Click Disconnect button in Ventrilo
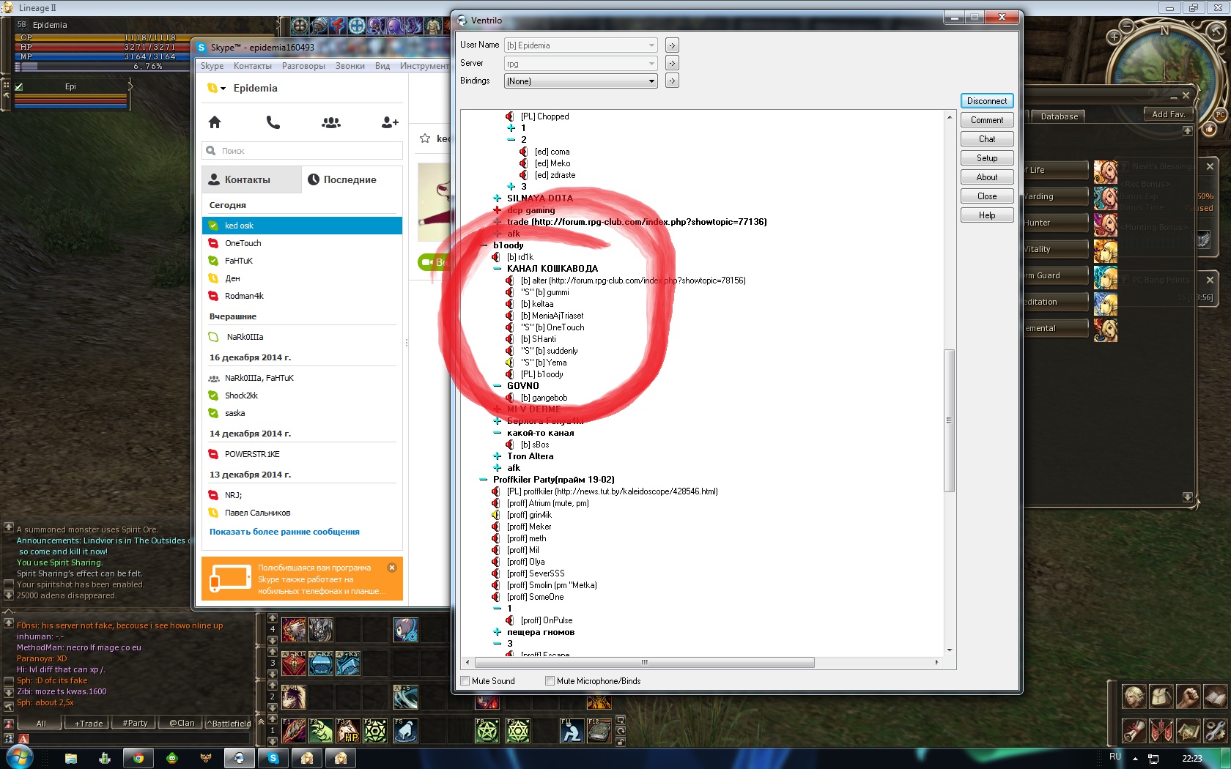 tap(987, 101)
